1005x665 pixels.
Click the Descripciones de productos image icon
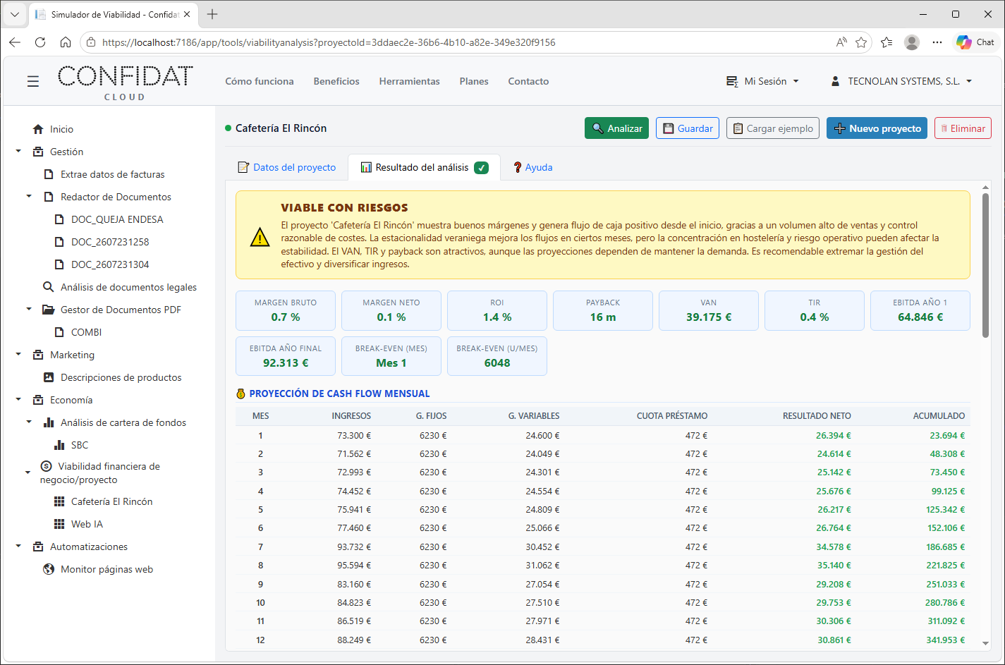tap(49, 377)
